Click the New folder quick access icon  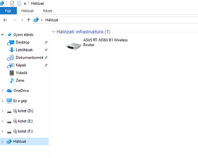click(x=19, y=3)
